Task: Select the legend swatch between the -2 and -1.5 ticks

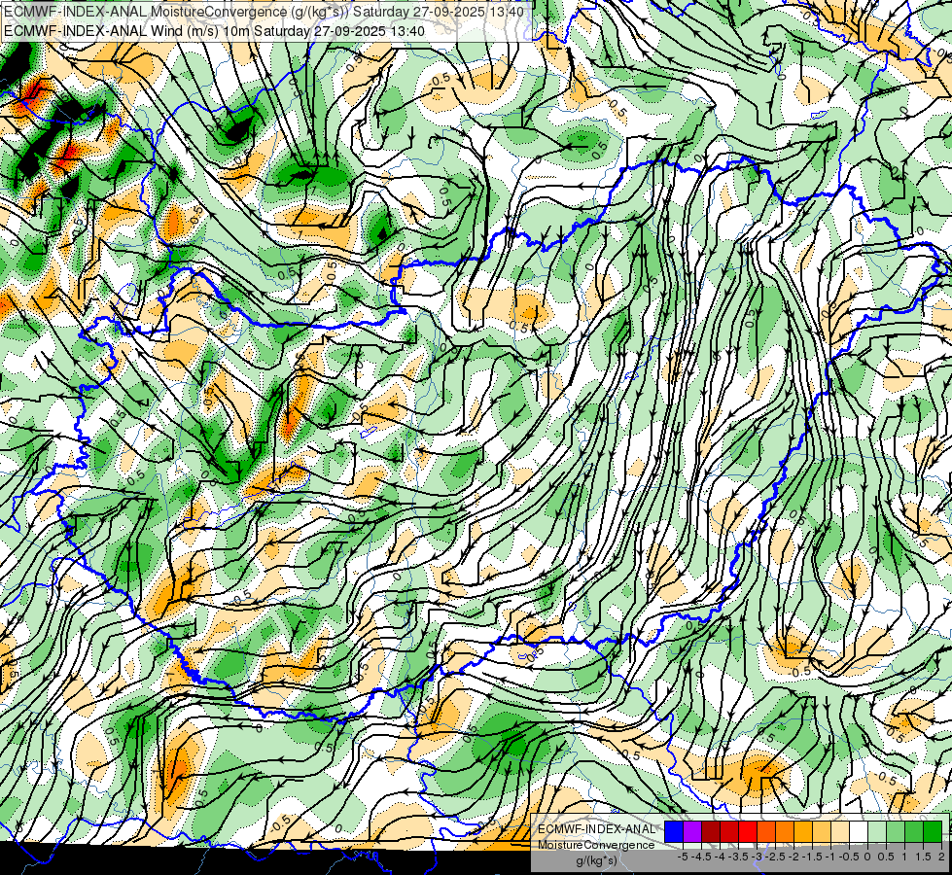Action: pyautogui.click(x=803, y=831)
